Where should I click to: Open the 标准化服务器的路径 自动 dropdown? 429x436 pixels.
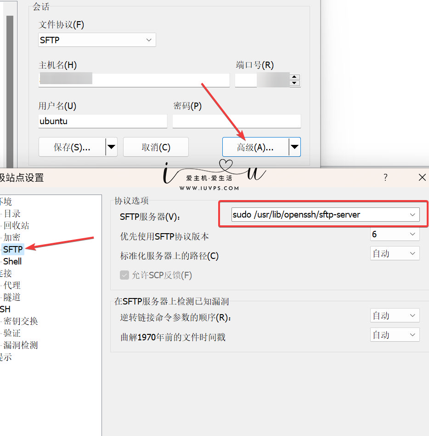pos(395,253)
